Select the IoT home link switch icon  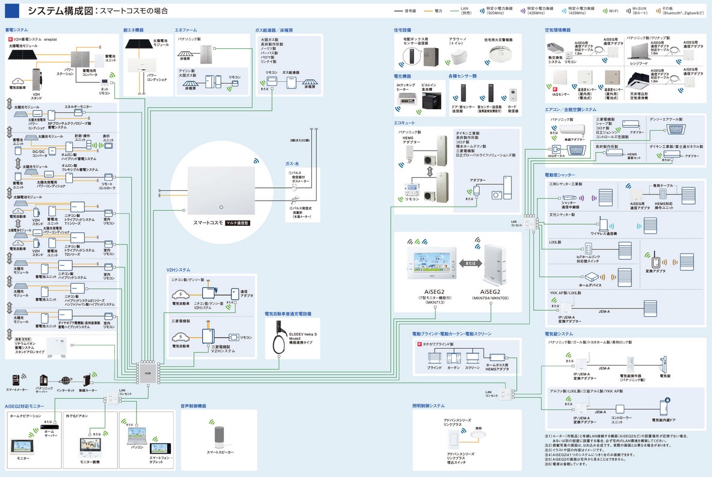click(589, 249)
